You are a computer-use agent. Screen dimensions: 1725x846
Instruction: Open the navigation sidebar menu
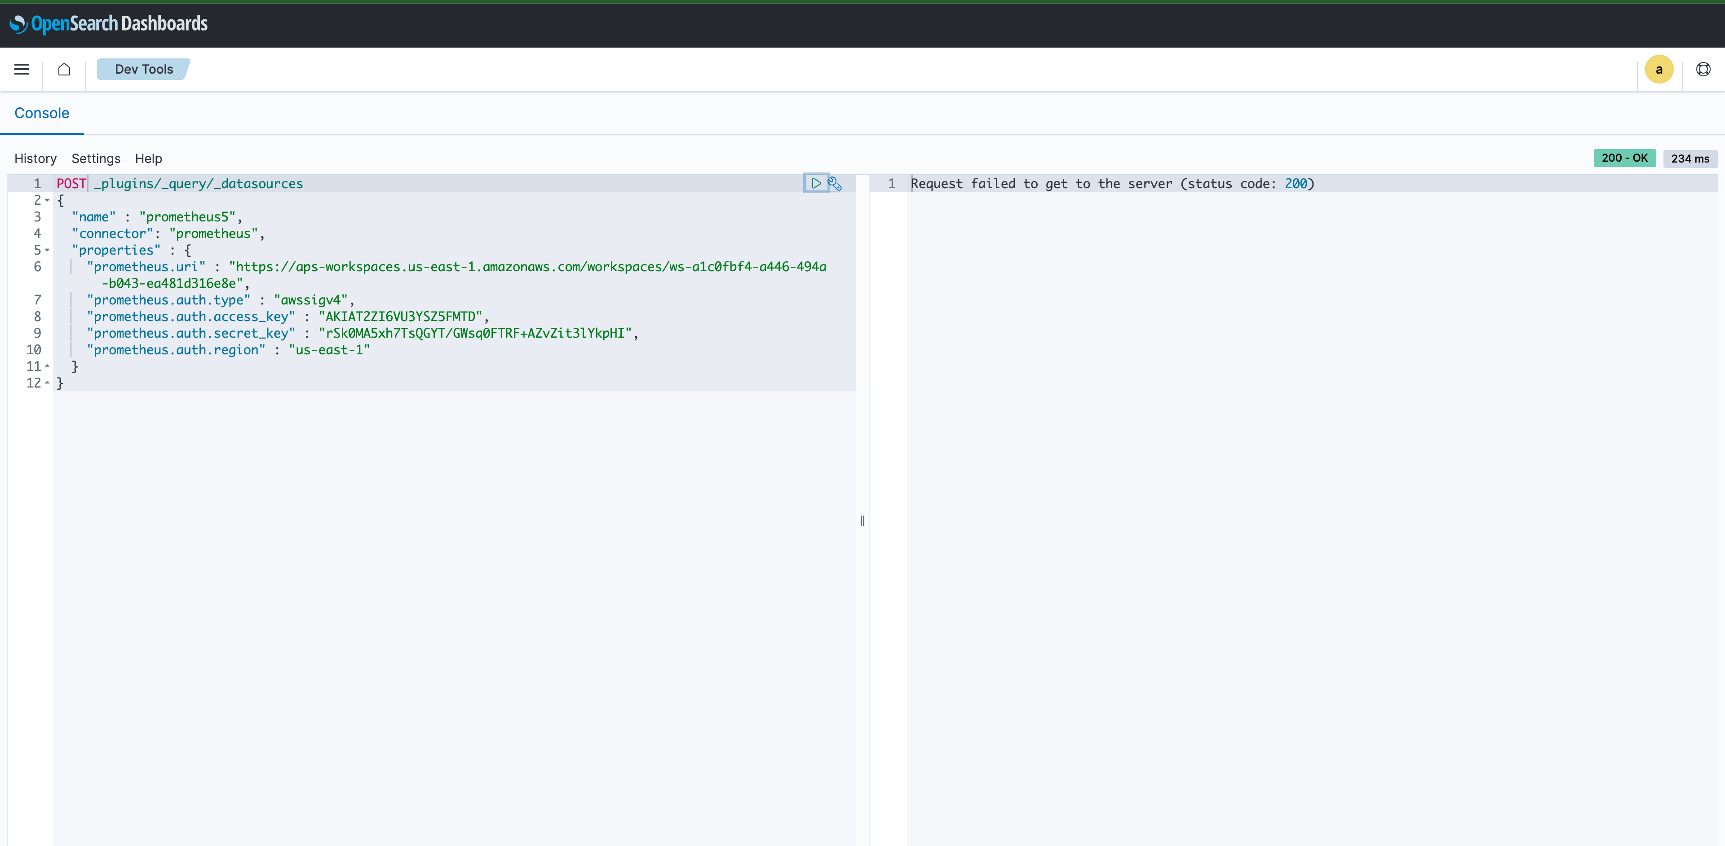21,69
